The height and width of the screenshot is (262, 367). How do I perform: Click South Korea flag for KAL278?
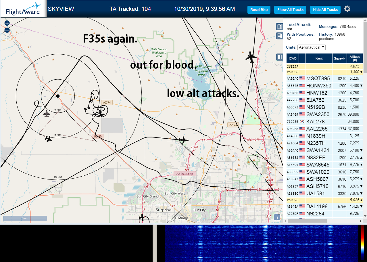(x=302, y=121)
